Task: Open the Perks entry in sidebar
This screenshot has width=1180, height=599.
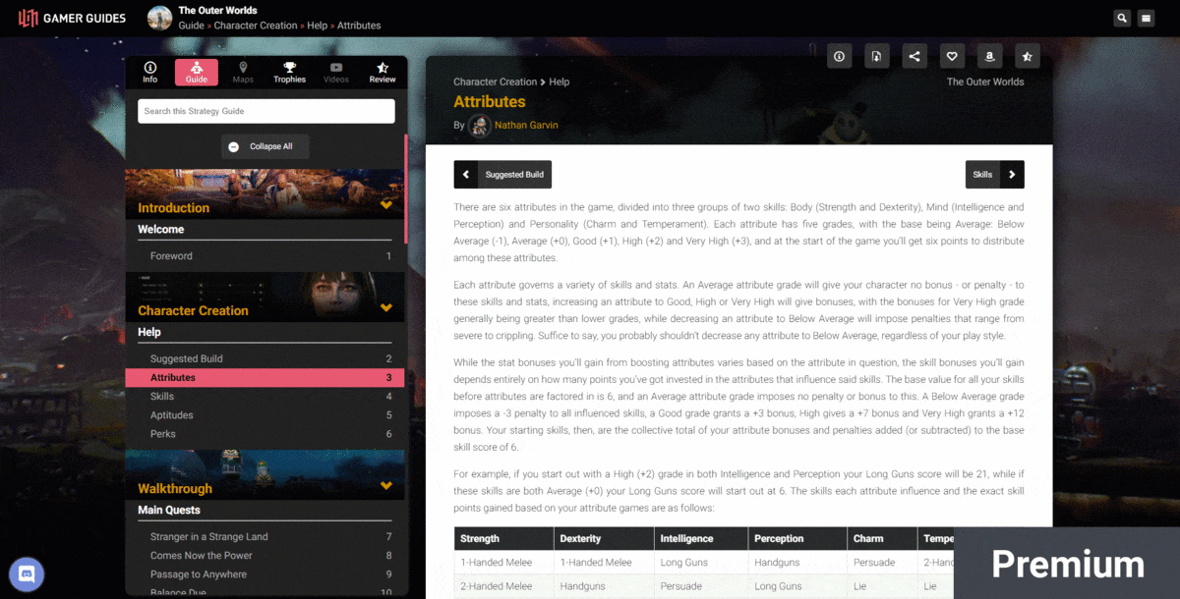Action: coord(265,434)
